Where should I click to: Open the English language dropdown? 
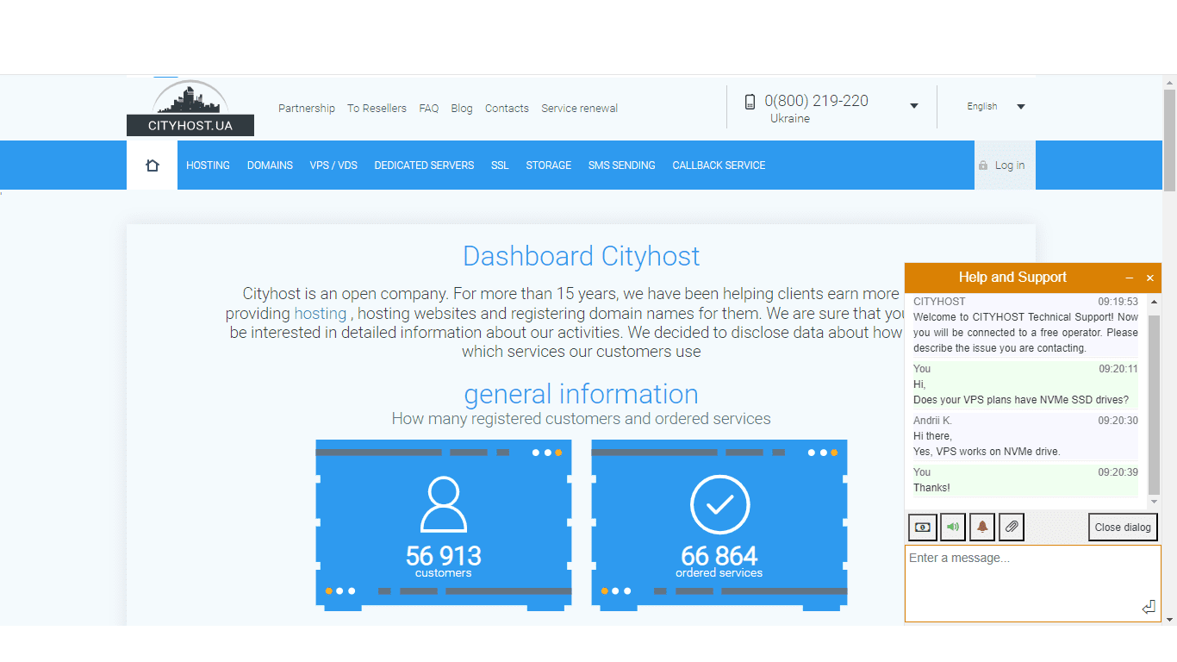(995, 107)
